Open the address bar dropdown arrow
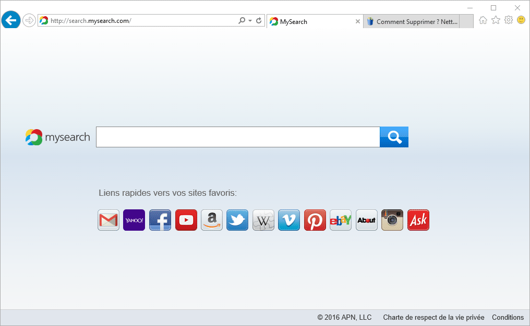Image resolution: width=530 pixels, height=326 pixels. point(250,21)
